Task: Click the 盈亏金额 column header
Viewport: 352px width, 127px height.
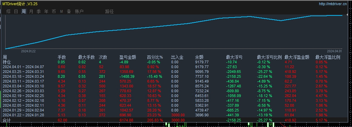Action: point(128,57)
